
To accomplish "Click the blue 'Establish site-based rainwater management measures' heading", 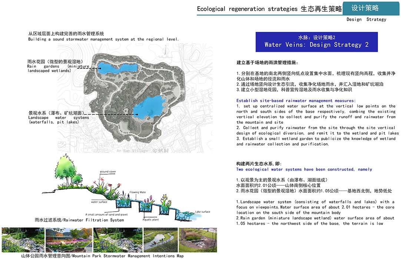I will point(296,101).
